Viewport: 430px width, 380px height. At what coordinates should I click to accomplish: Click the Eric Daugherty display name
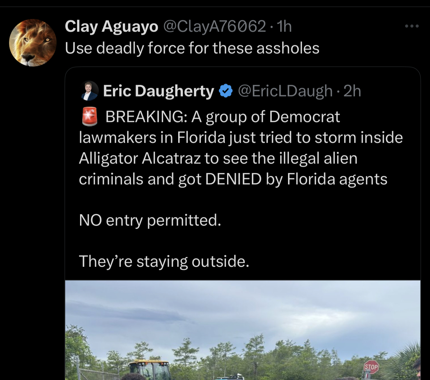click(x=158, y=91)
